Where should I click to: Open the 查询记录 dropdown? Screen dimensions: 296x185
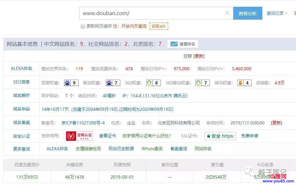click(277, 13)
